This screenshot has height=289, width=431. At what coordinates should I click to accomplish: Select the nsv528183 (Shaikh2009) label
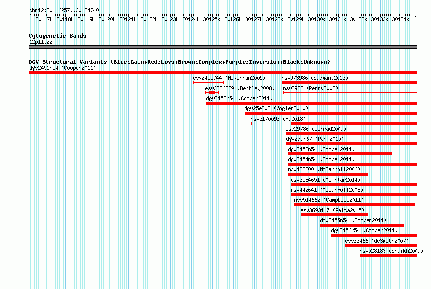391,251
